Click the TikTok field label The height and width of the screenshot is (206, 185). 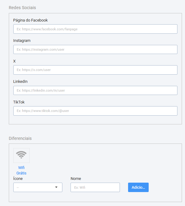pos(19,102)
